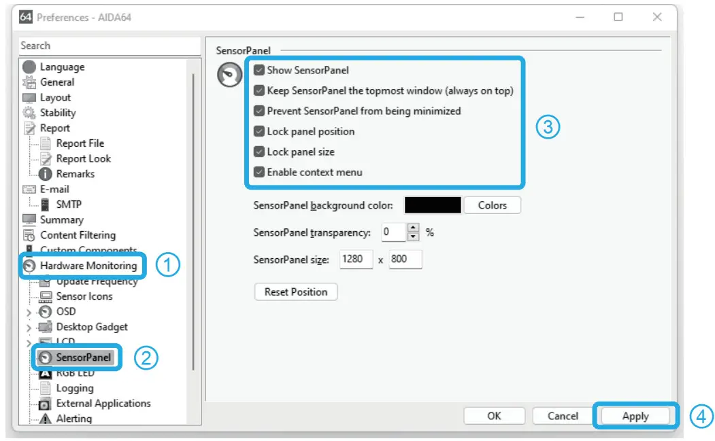Click the black background color swatch
The height and width of the screenshot is (441, 715).
tap(432, 205)
